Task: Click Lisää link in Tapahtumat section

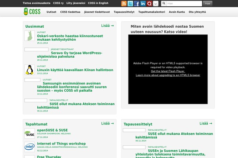Action: tap(107, 123)
